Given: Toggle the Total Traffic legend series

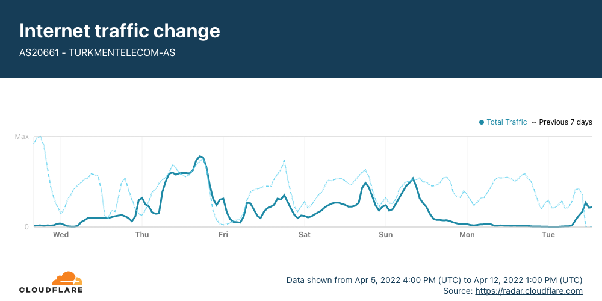Looking at the screenshot, I should (x=503, y=122).
